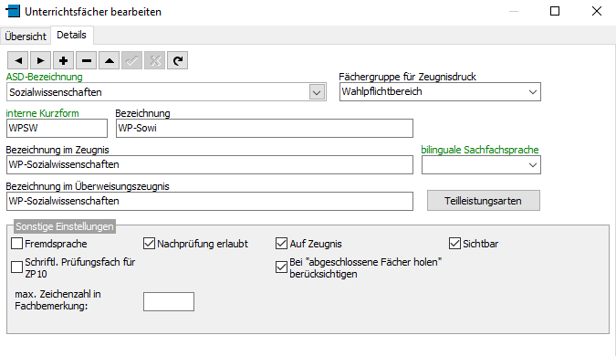Click the up-triangle edit icon
The width and height of the screenshot is (616, 356).
[x=110, y=60]
